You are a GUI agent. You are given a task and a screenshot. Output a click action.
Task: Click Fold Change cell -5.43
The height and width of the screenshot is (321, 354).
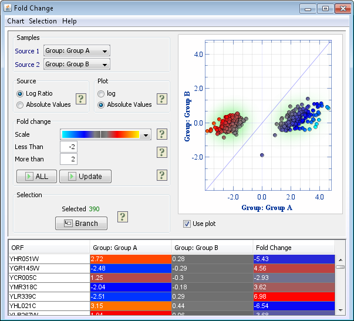[x=294, y=259]
